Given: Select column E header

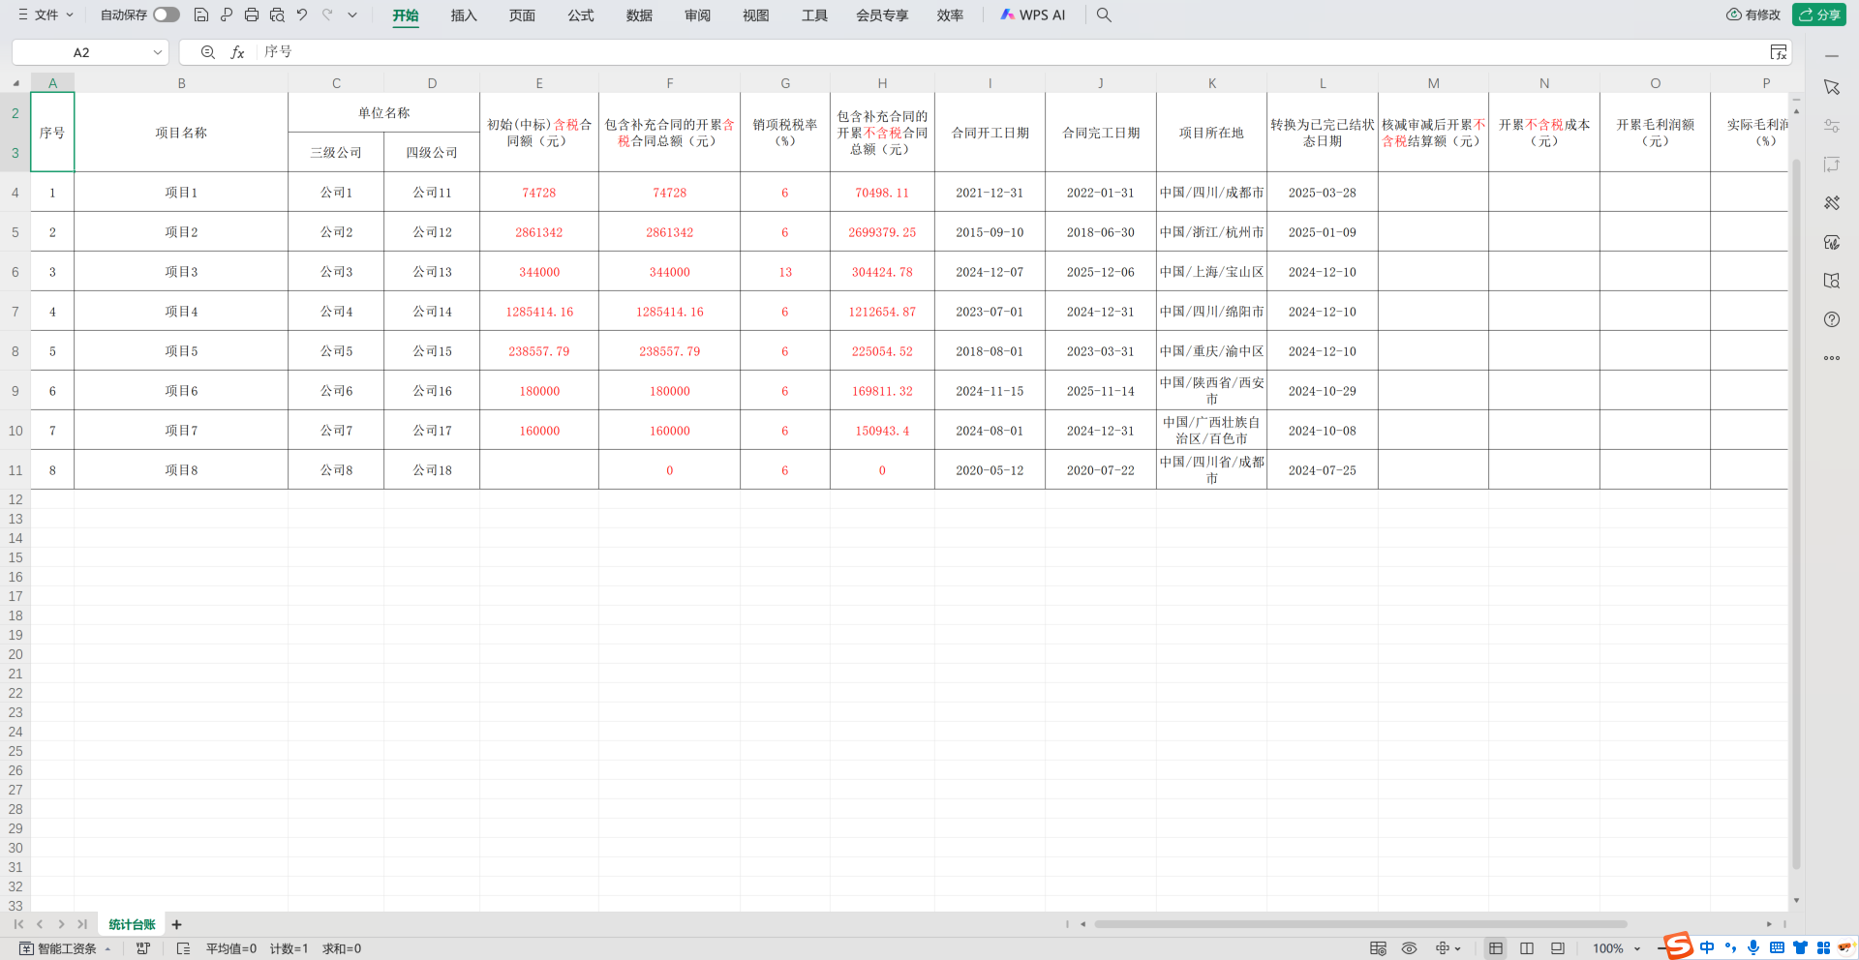Looking at the screenshot, I should (x=539, y=83).
